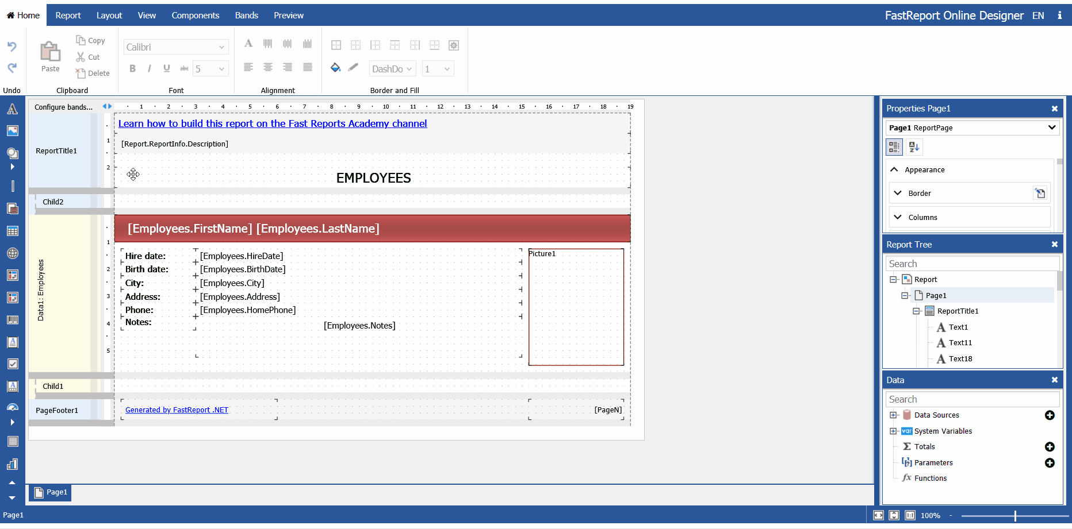The image size is (1072, 529).
Task: Click Configure bands button
Action: pos(63,107)
